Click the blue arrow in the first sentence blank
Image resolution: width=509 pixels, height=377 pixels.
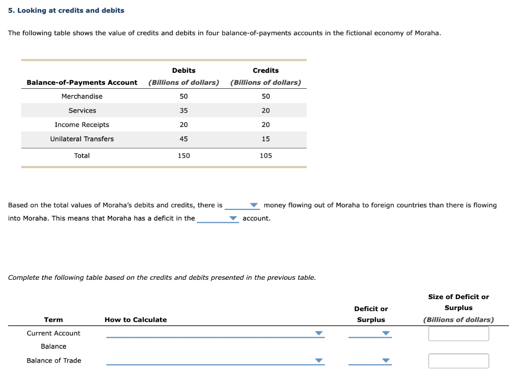click(254, 205)
